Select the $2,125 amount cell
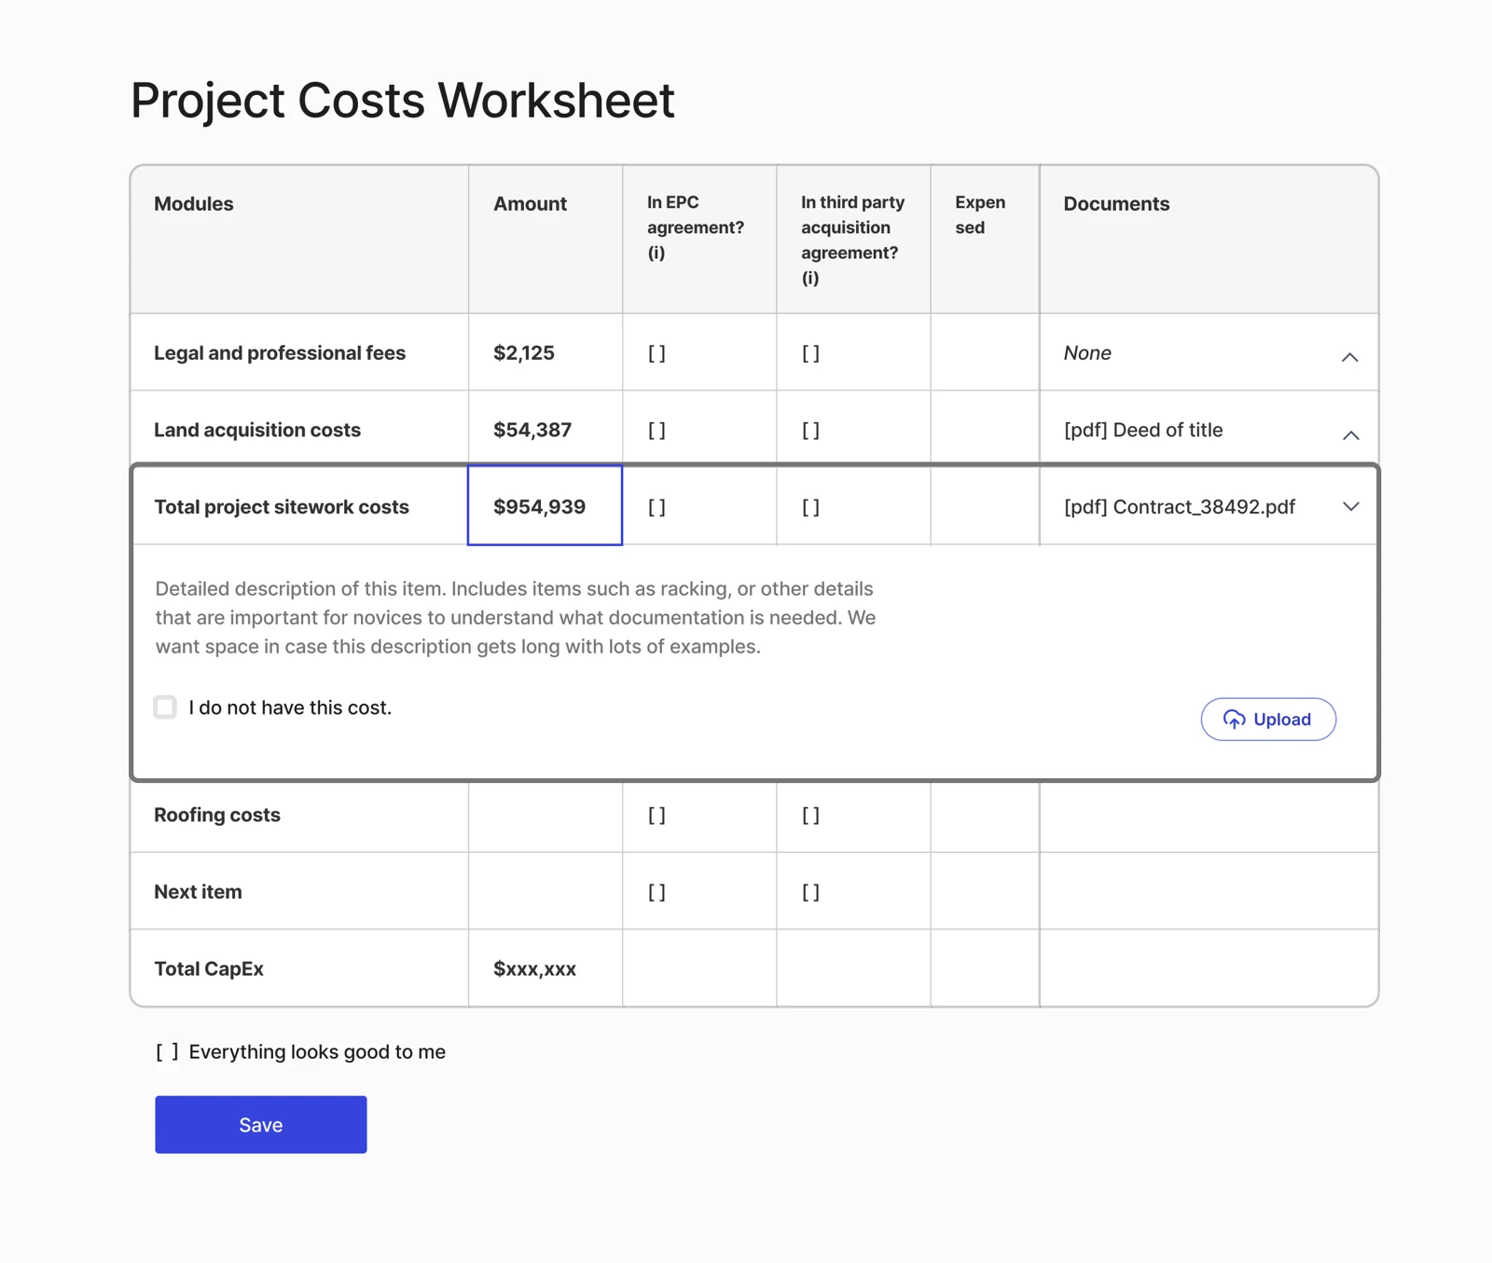 [546, 352]
